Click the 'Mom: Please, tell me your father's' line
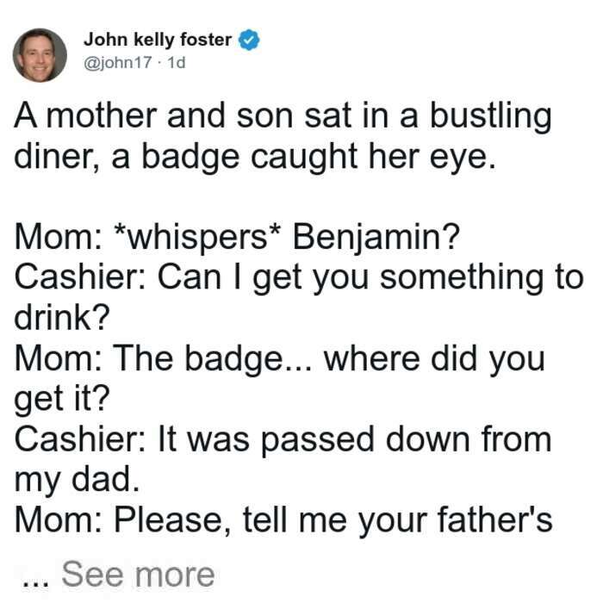 click(283, 520)
